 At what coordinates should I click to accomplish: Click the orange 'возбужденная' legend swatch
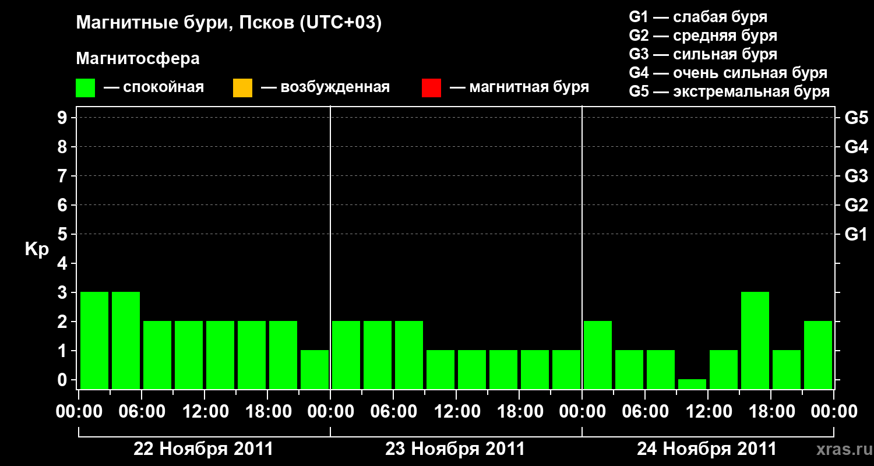click(242, 88)
